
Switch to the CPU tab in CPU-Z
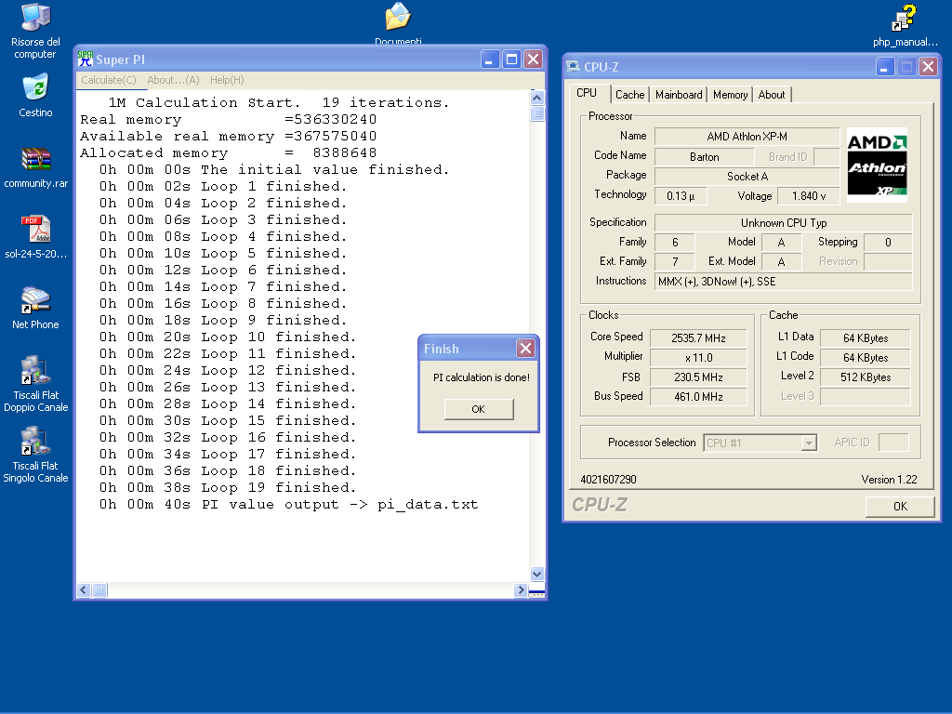pyautogui.click(x=587, y=93)
